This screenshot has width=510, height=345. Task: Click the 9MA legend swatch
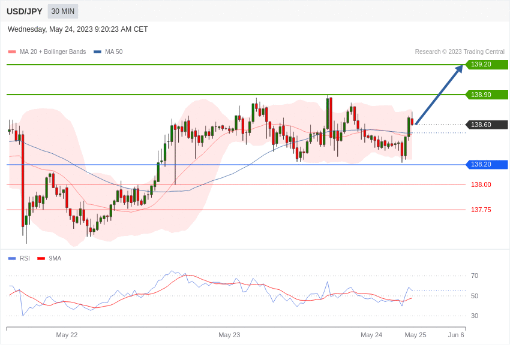click(41, 259)
